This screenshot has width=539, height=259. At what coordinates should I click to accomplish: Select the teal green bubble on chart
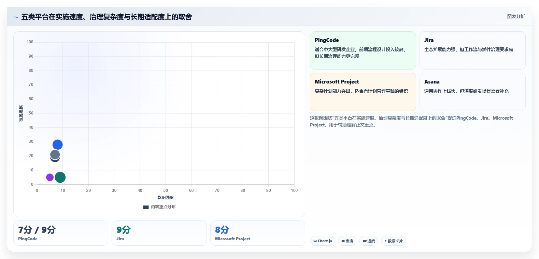(60, 177)
